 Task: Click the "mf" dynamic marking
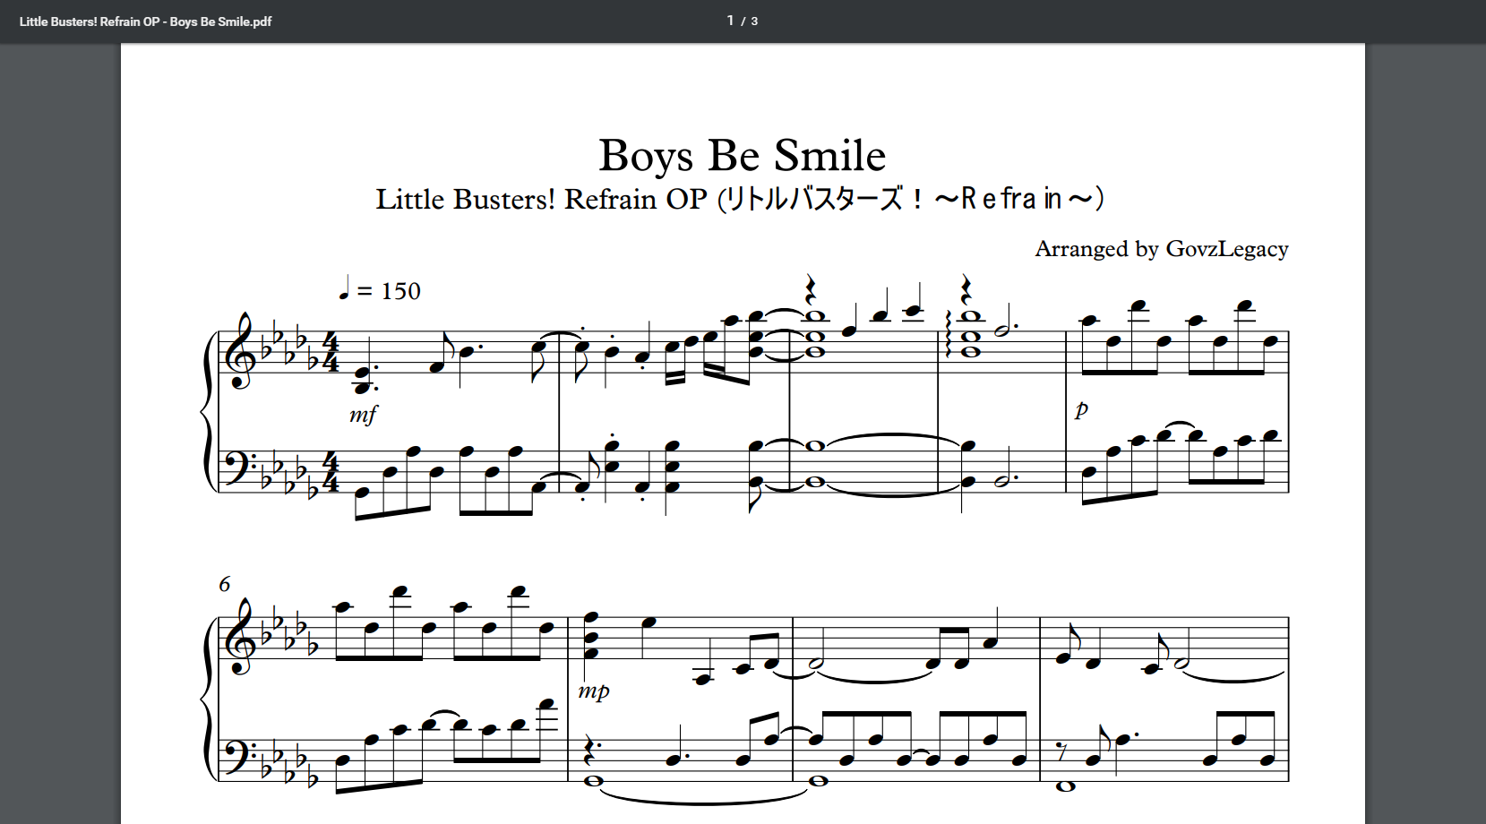tap(364, 414)
